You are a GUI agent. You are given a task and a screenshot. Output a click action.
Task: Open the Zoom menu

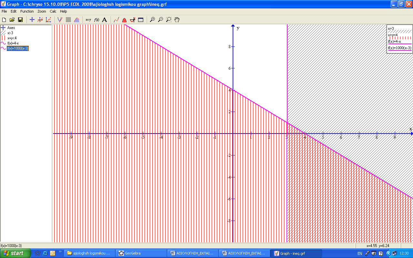[42, 11]
